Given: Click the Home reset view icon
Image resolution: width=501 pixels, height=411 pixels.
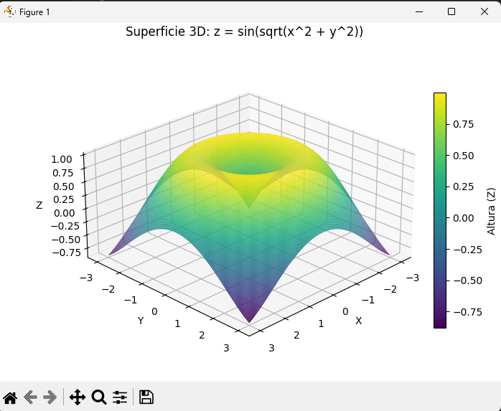Looking at the screenshot, I should pos(10,397).
